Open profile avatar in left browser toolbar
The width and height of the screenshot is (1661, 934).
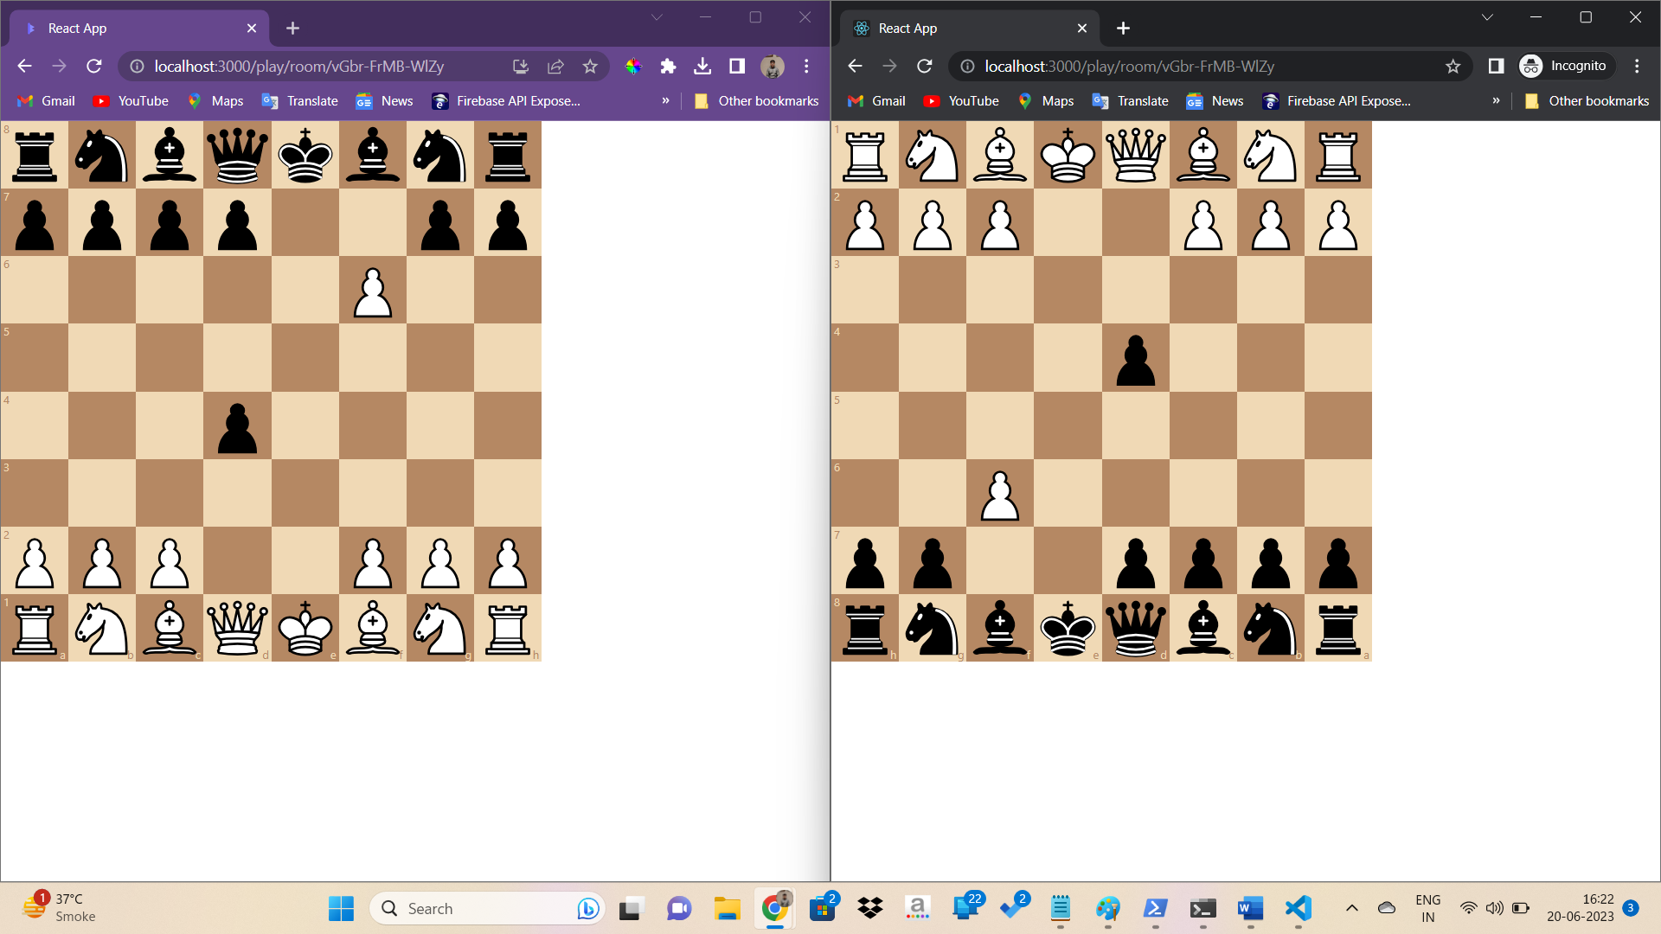point(773,66)
